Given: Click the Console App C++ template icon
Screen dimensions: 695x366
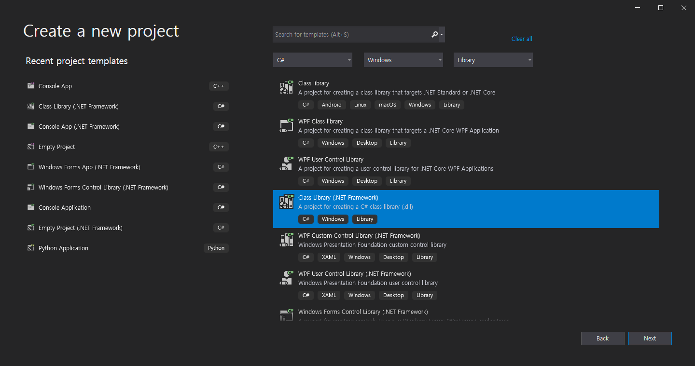Looking at the screenshot, I should [31, 86].
